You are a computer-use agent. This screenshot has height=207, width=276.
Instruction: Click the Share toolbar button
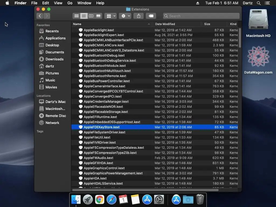(139, 16)
